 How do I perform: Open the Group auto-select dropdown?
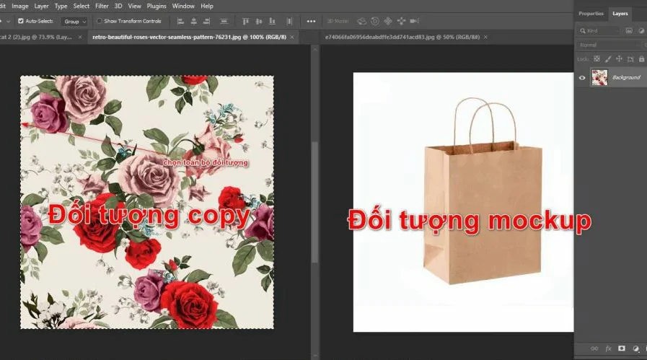(x=74, y=21)
